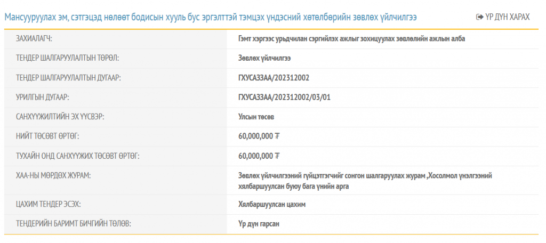Select the ЗАХИАЛАГЧ label
546x243 pixels.
(34, 39)
